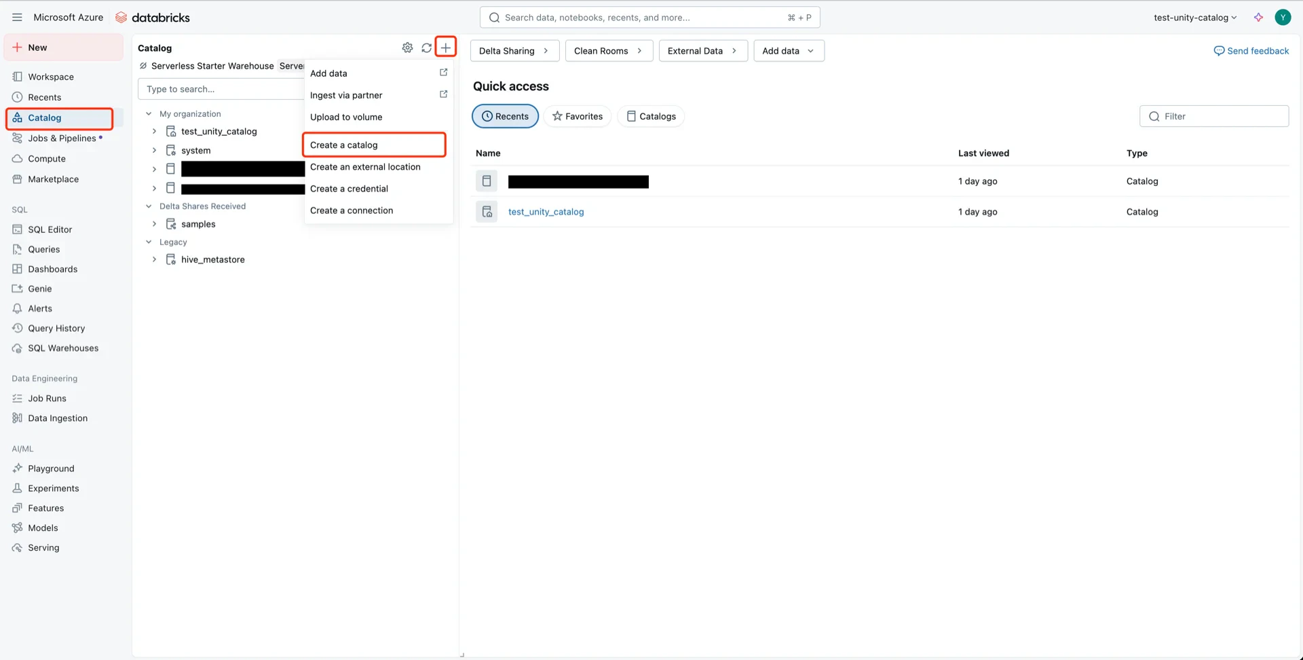
Task: Open Catalog settings gear icon
Action: tap(407, 48)
